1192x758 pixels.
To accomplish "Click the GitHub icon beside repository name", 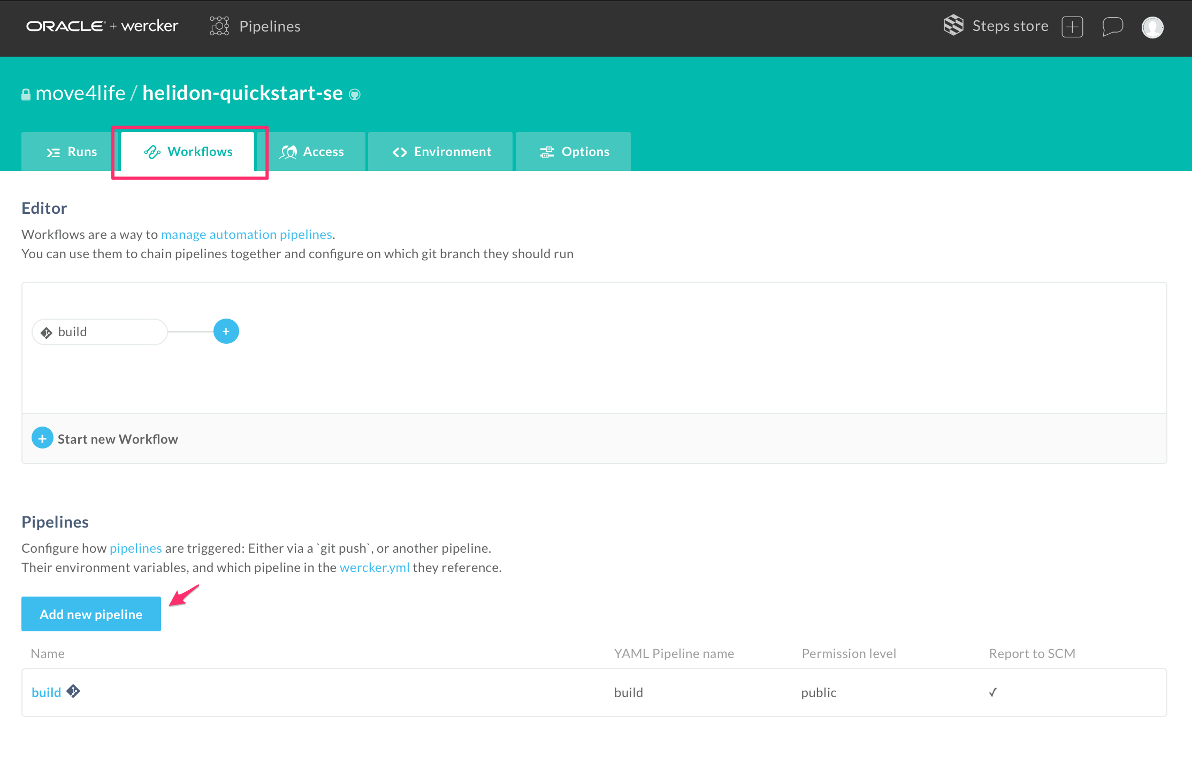I will tap(355, 95).
